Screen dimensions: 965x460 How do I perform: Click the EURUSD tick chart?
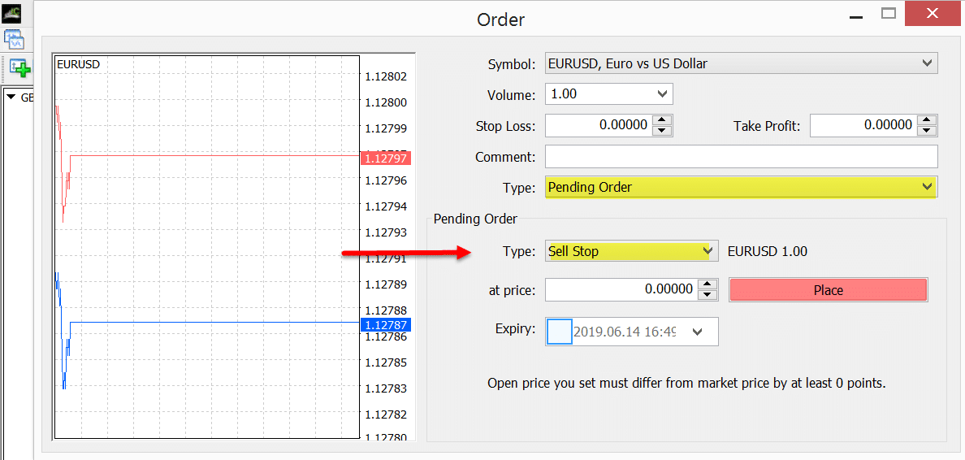click(206, 246)
